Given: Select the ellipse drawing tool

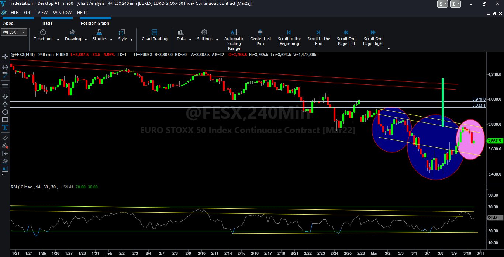Looking at the screenshot, I should pos(5,112).
